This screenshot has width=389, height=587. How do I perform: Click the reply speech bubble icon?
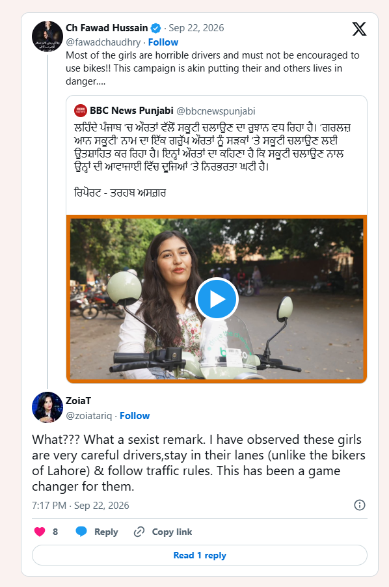tap(81, 532)
